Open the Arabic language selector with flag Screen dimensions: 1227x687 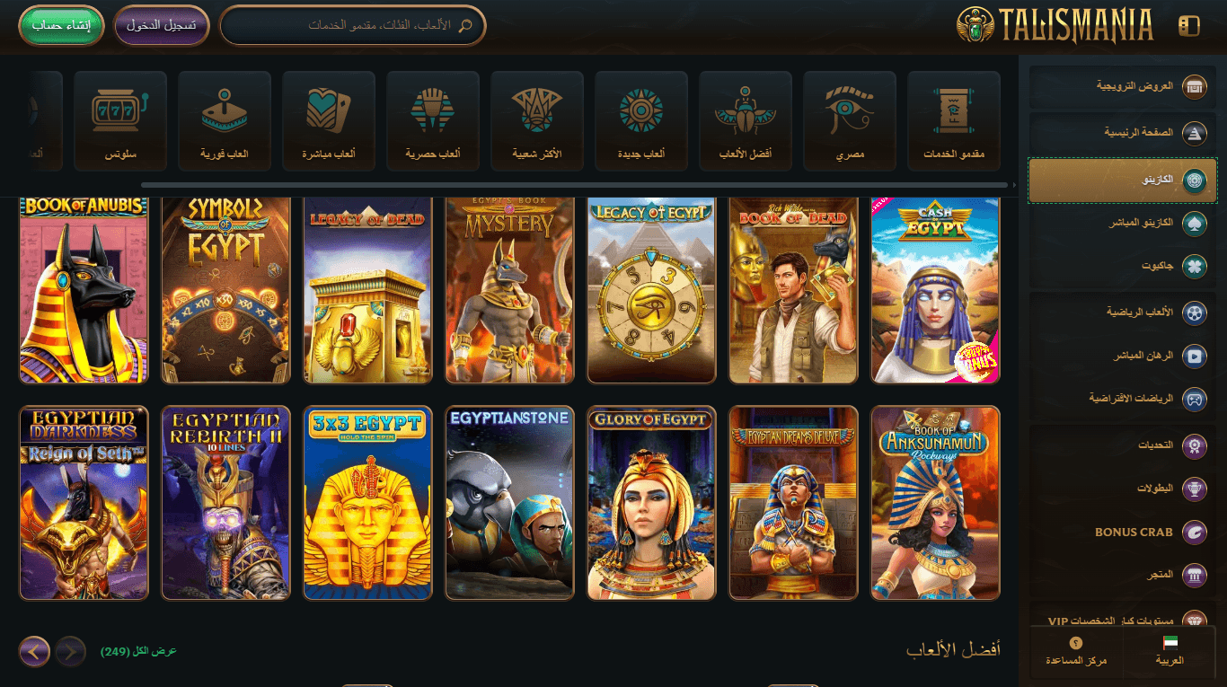tap(1170, 651)
